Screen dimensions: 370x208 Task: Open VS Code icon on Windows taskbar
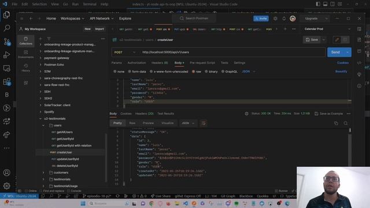coord(186,203)
